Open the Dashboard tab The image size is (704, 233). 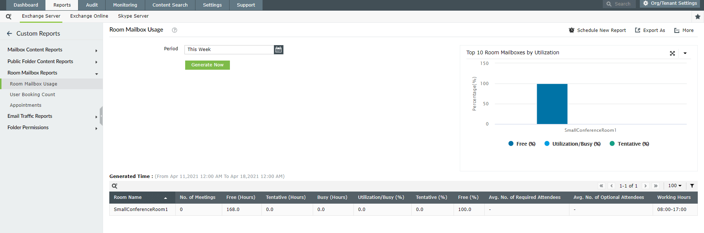tap(26, 5)
